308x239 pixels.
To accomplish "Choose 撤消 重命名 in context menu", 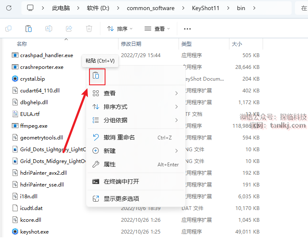I will [136, 137].
